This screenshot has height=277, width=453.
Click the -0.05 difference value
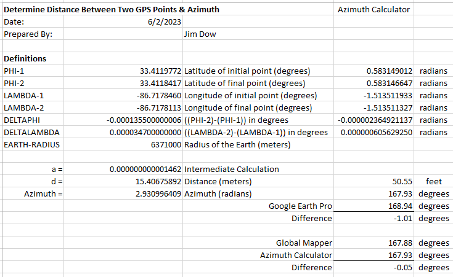[403, 268]
